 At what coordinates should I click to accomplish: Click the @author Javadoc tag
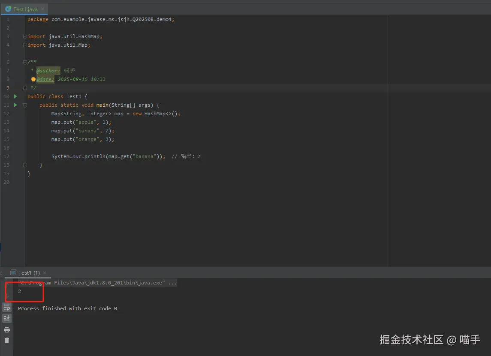[48, 71]
